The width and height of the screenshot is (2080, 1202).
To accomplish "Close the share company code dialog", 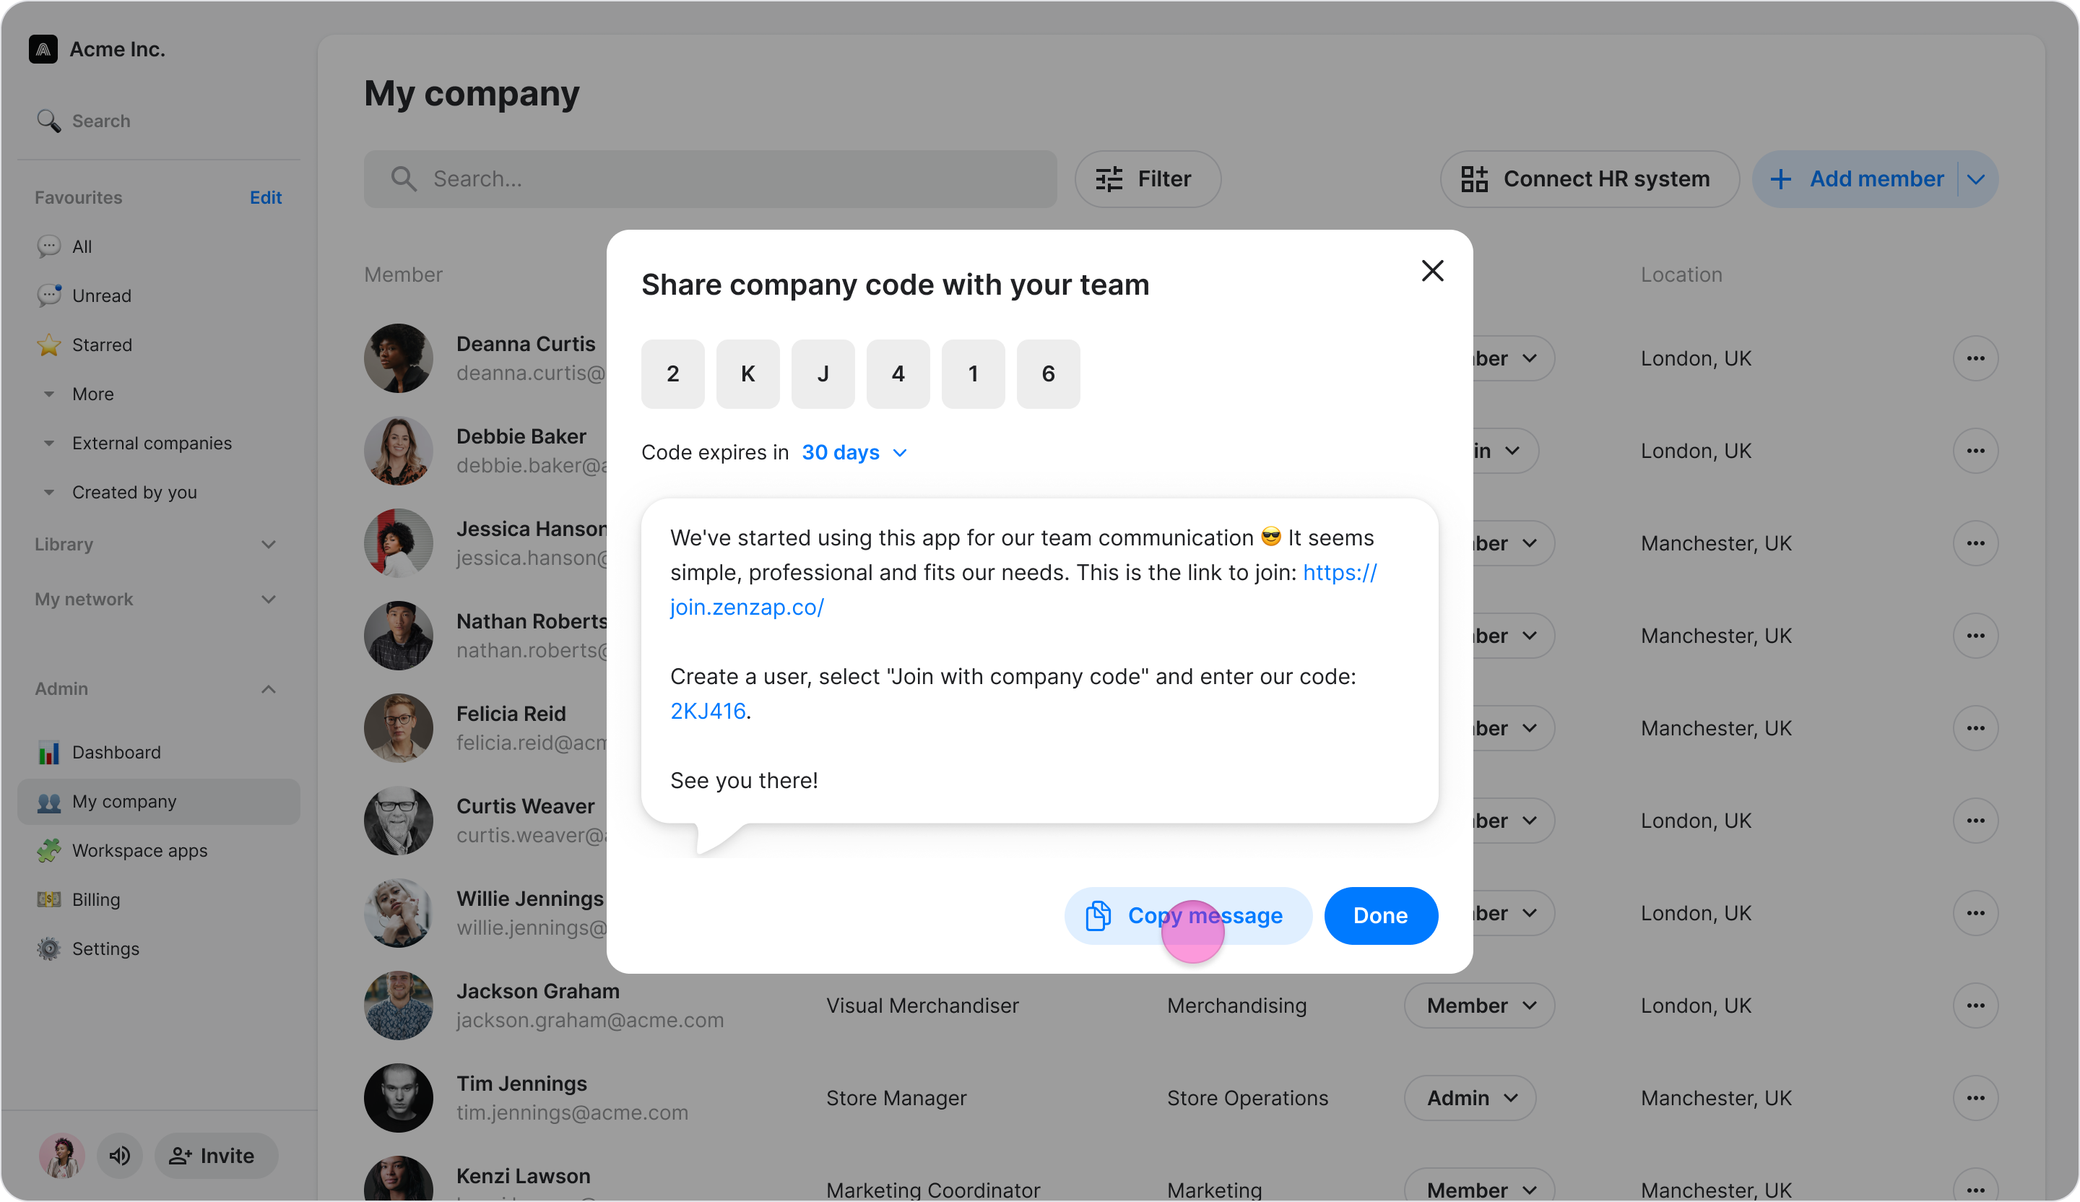I will click(x=1432, y=271).
